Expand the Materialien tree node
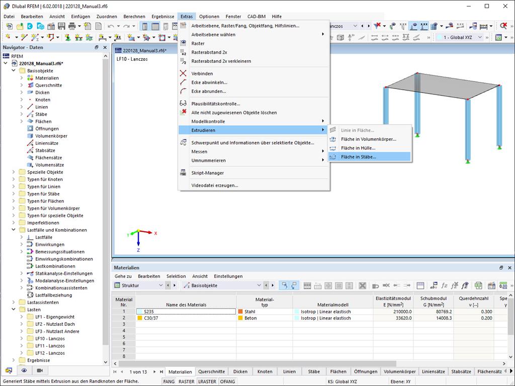The height and width of the screenshot is (386, 515). (22, 78)
